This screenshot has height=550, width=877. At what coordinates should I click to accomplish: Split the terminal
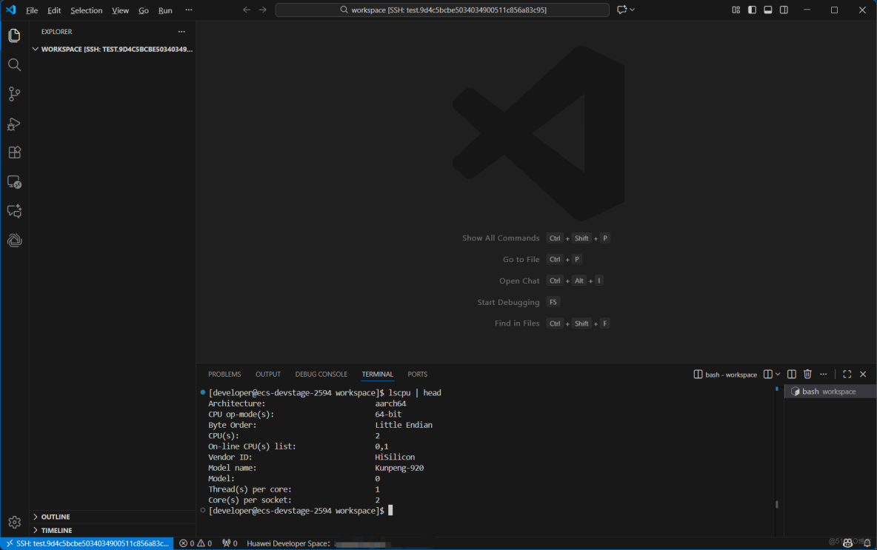(x=791, y=375)
